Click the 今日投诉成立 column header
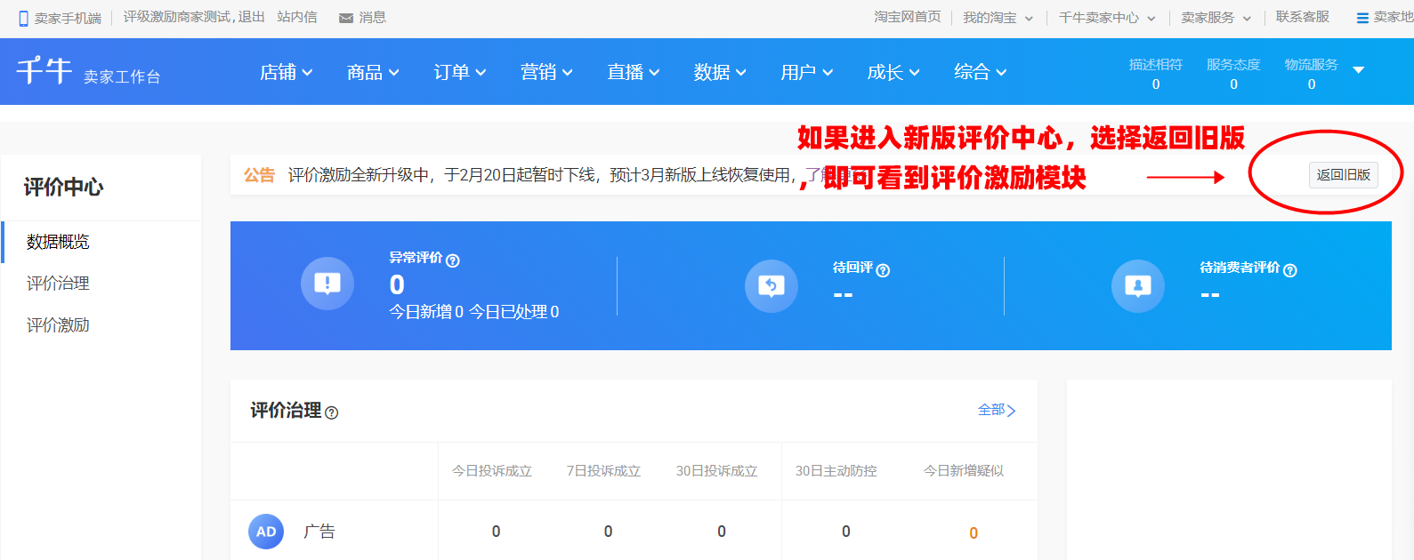Image resolution: width=1414 pixels, height=560 pixels. [x=492, y=471]
